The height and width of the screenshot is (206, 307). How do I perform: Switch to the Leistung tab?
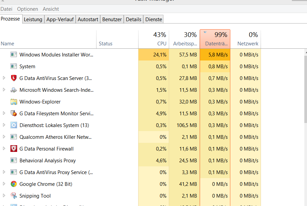pyautogui.click(x=33, y=19)
